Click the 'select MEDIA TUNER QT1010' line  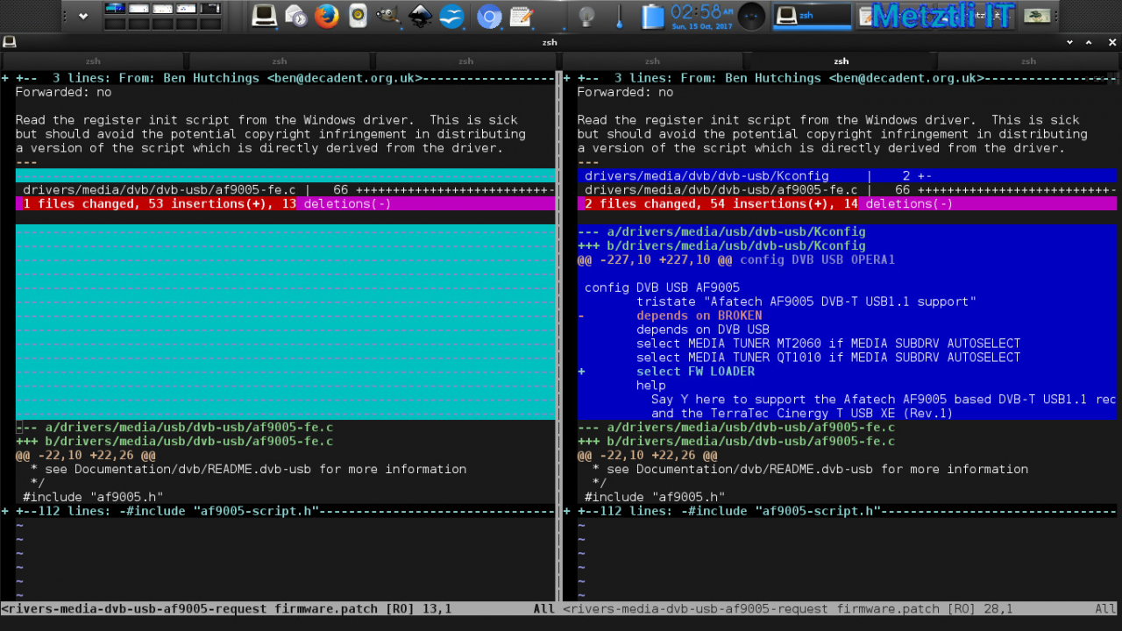pyautogui.click(x=828, y=358)
